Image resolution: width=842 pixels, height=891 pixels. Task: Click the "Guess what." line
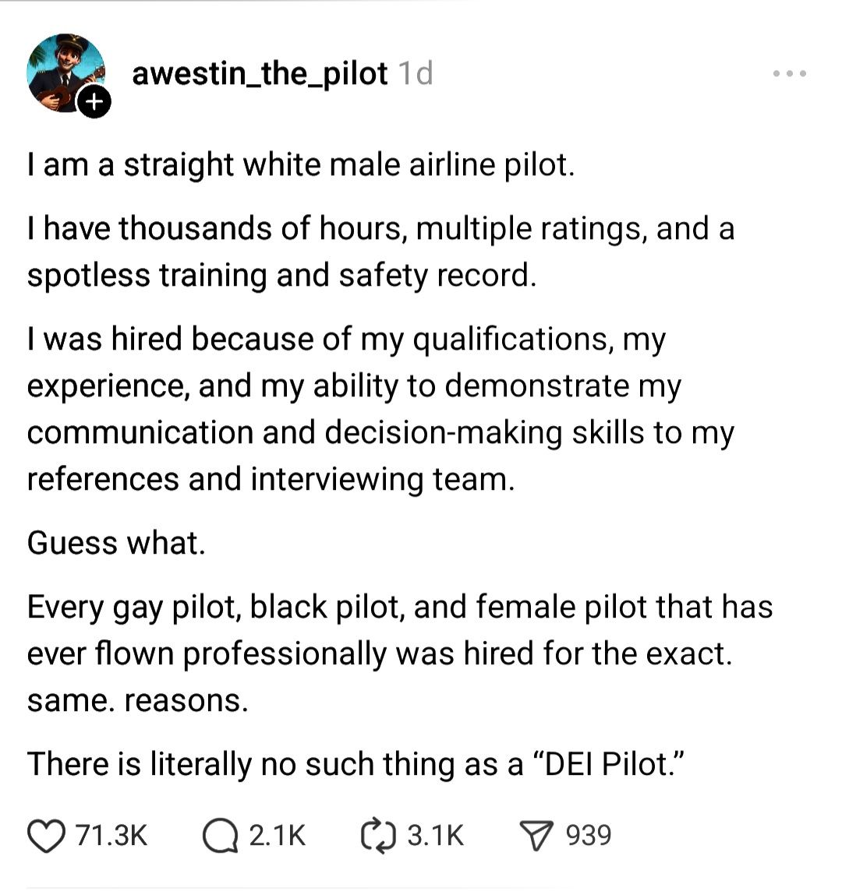117,543
